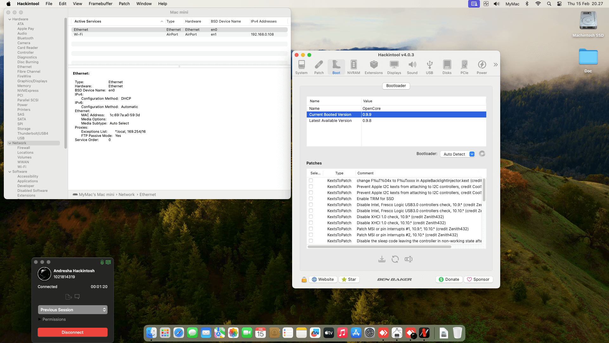Check the Enable TRIM for SSD checkbox
609x343 pixels.
pyautogui.click(x=311, y=198)
